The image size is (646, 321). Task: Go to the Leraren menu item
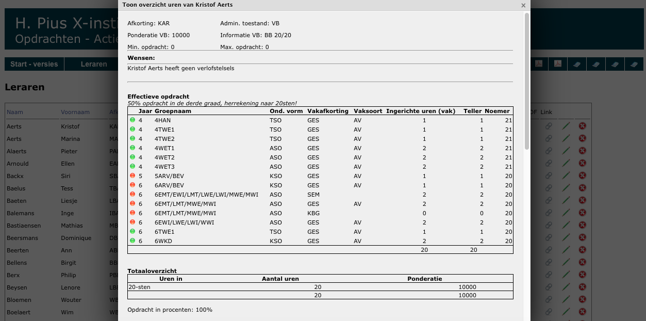coord(94,64)
